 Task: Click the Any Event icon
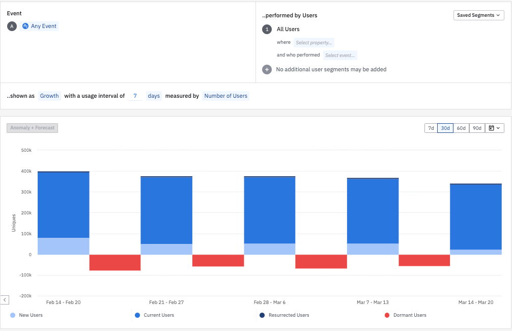(x=25, y=26)
